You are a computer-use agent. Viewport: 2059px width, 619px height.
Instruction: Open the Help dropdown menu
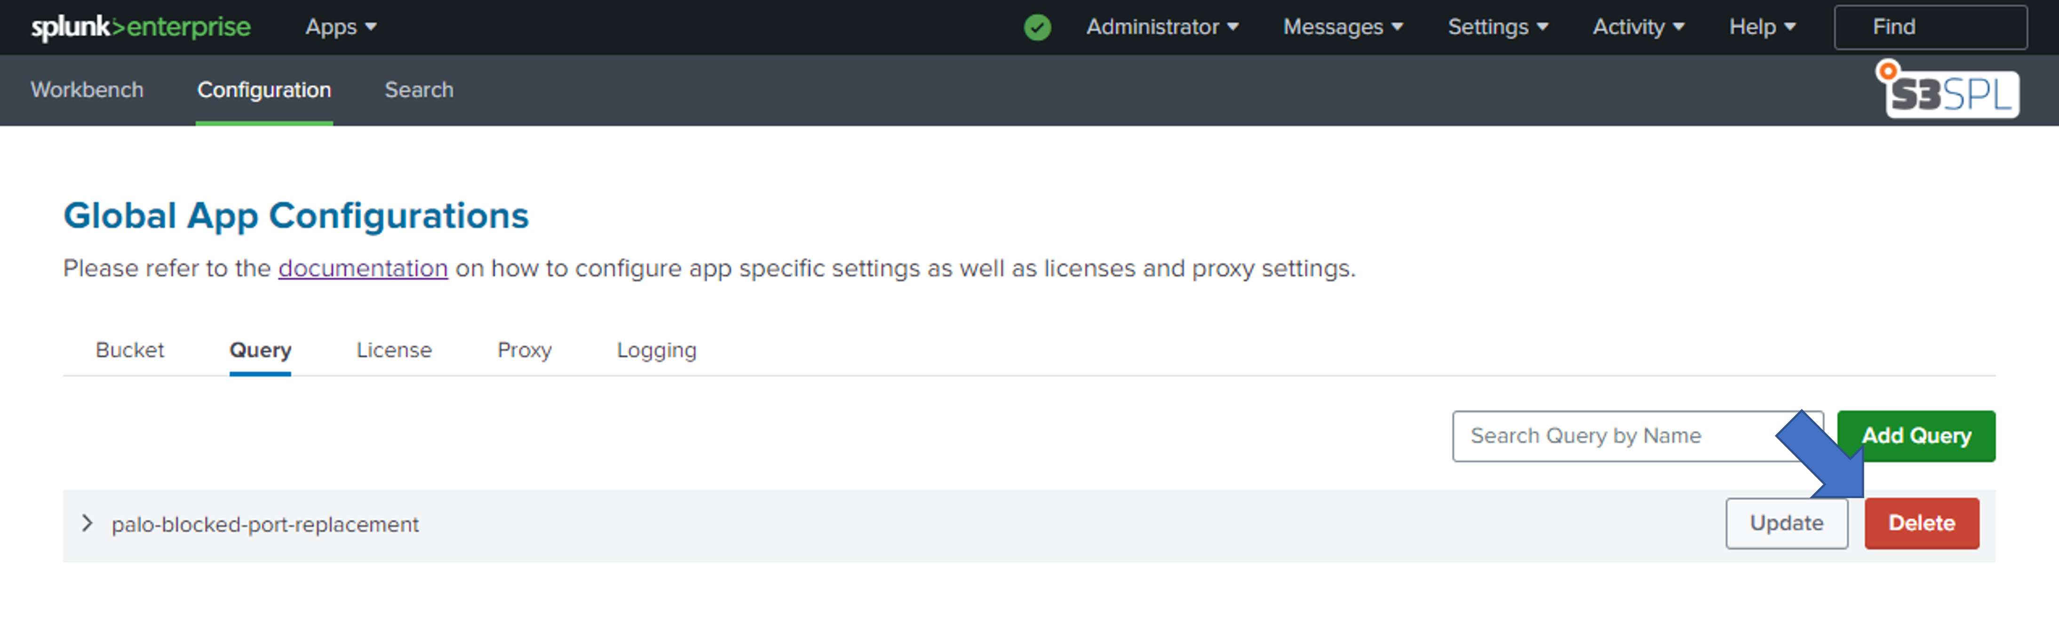coord(1762,27)
